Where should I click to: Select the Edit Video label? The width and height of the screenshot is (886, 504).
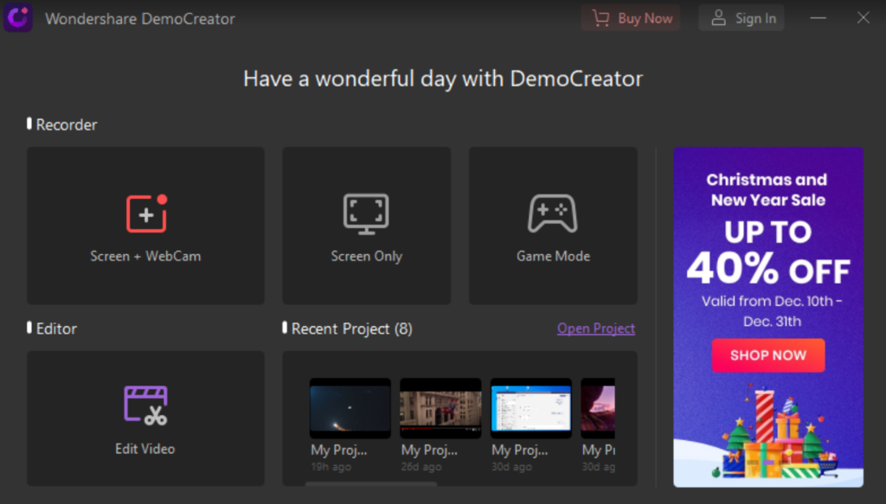click(145, 450)
